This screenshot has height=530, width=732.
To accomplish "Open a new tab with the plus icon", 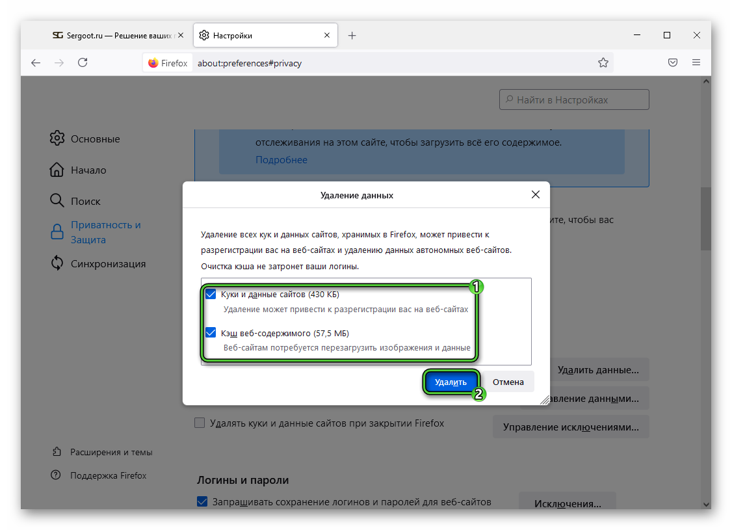I will [352, 36].
